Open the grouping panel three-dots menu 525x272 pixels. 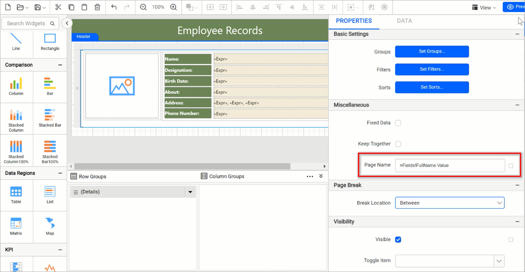coord(310,176)
